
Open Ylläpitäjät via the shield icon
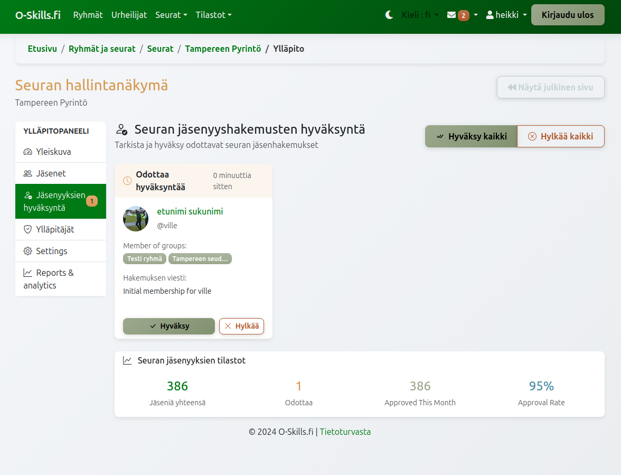(x=27, y=229)
